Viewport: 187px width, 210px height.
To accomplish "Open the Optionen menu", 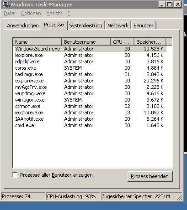I will 31,13.
